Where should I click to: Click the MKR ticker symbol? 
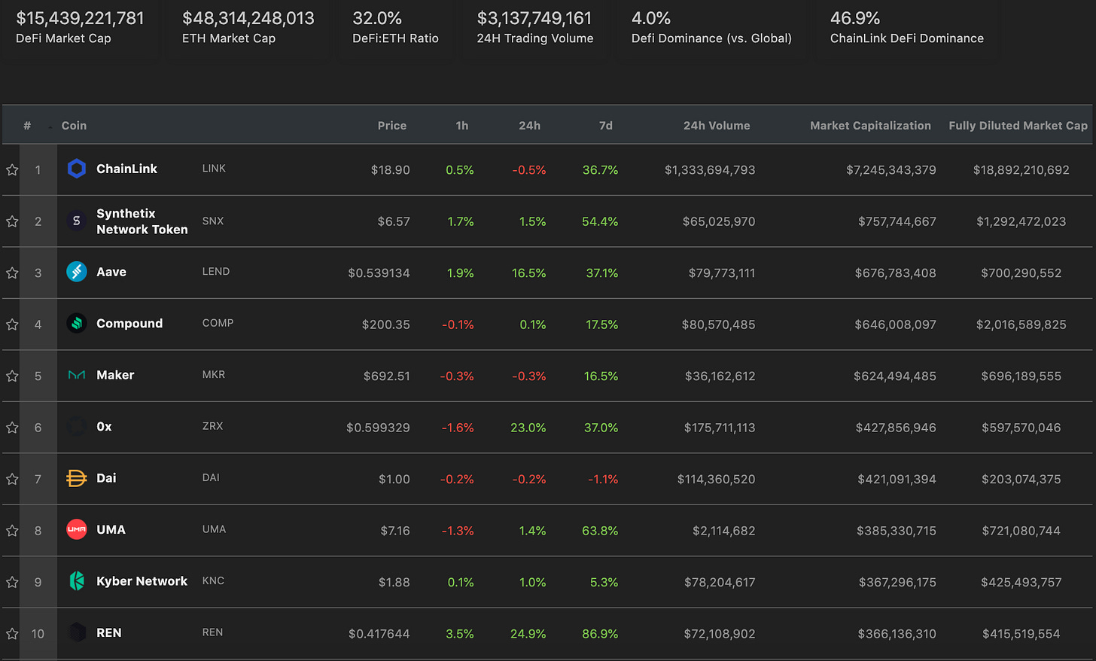click(214, 375)
